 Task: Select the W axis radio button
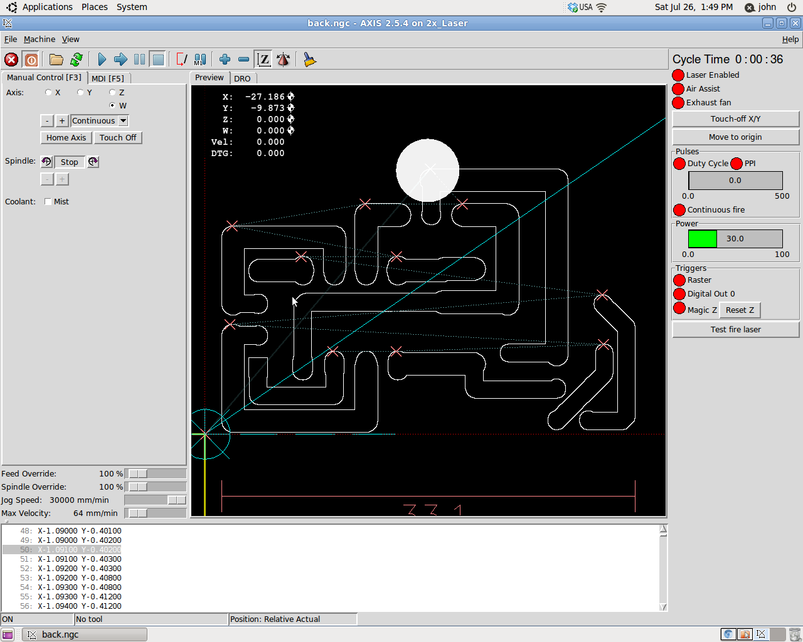tap(112, 105)
